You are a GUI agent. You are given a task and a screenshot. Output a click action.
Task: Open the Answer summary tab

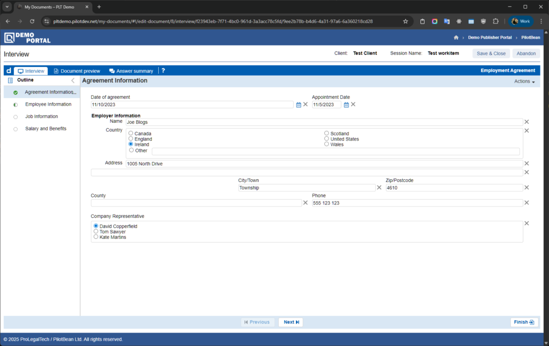131,71
